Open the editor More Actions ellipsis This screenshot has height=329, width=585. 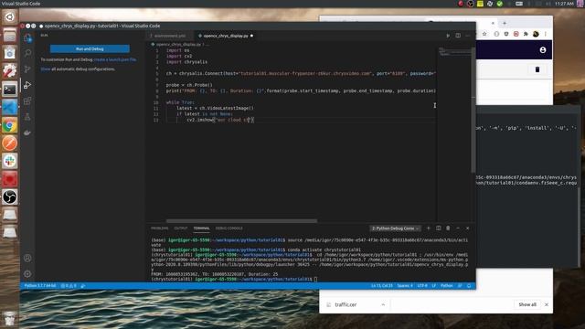(467, 36)
